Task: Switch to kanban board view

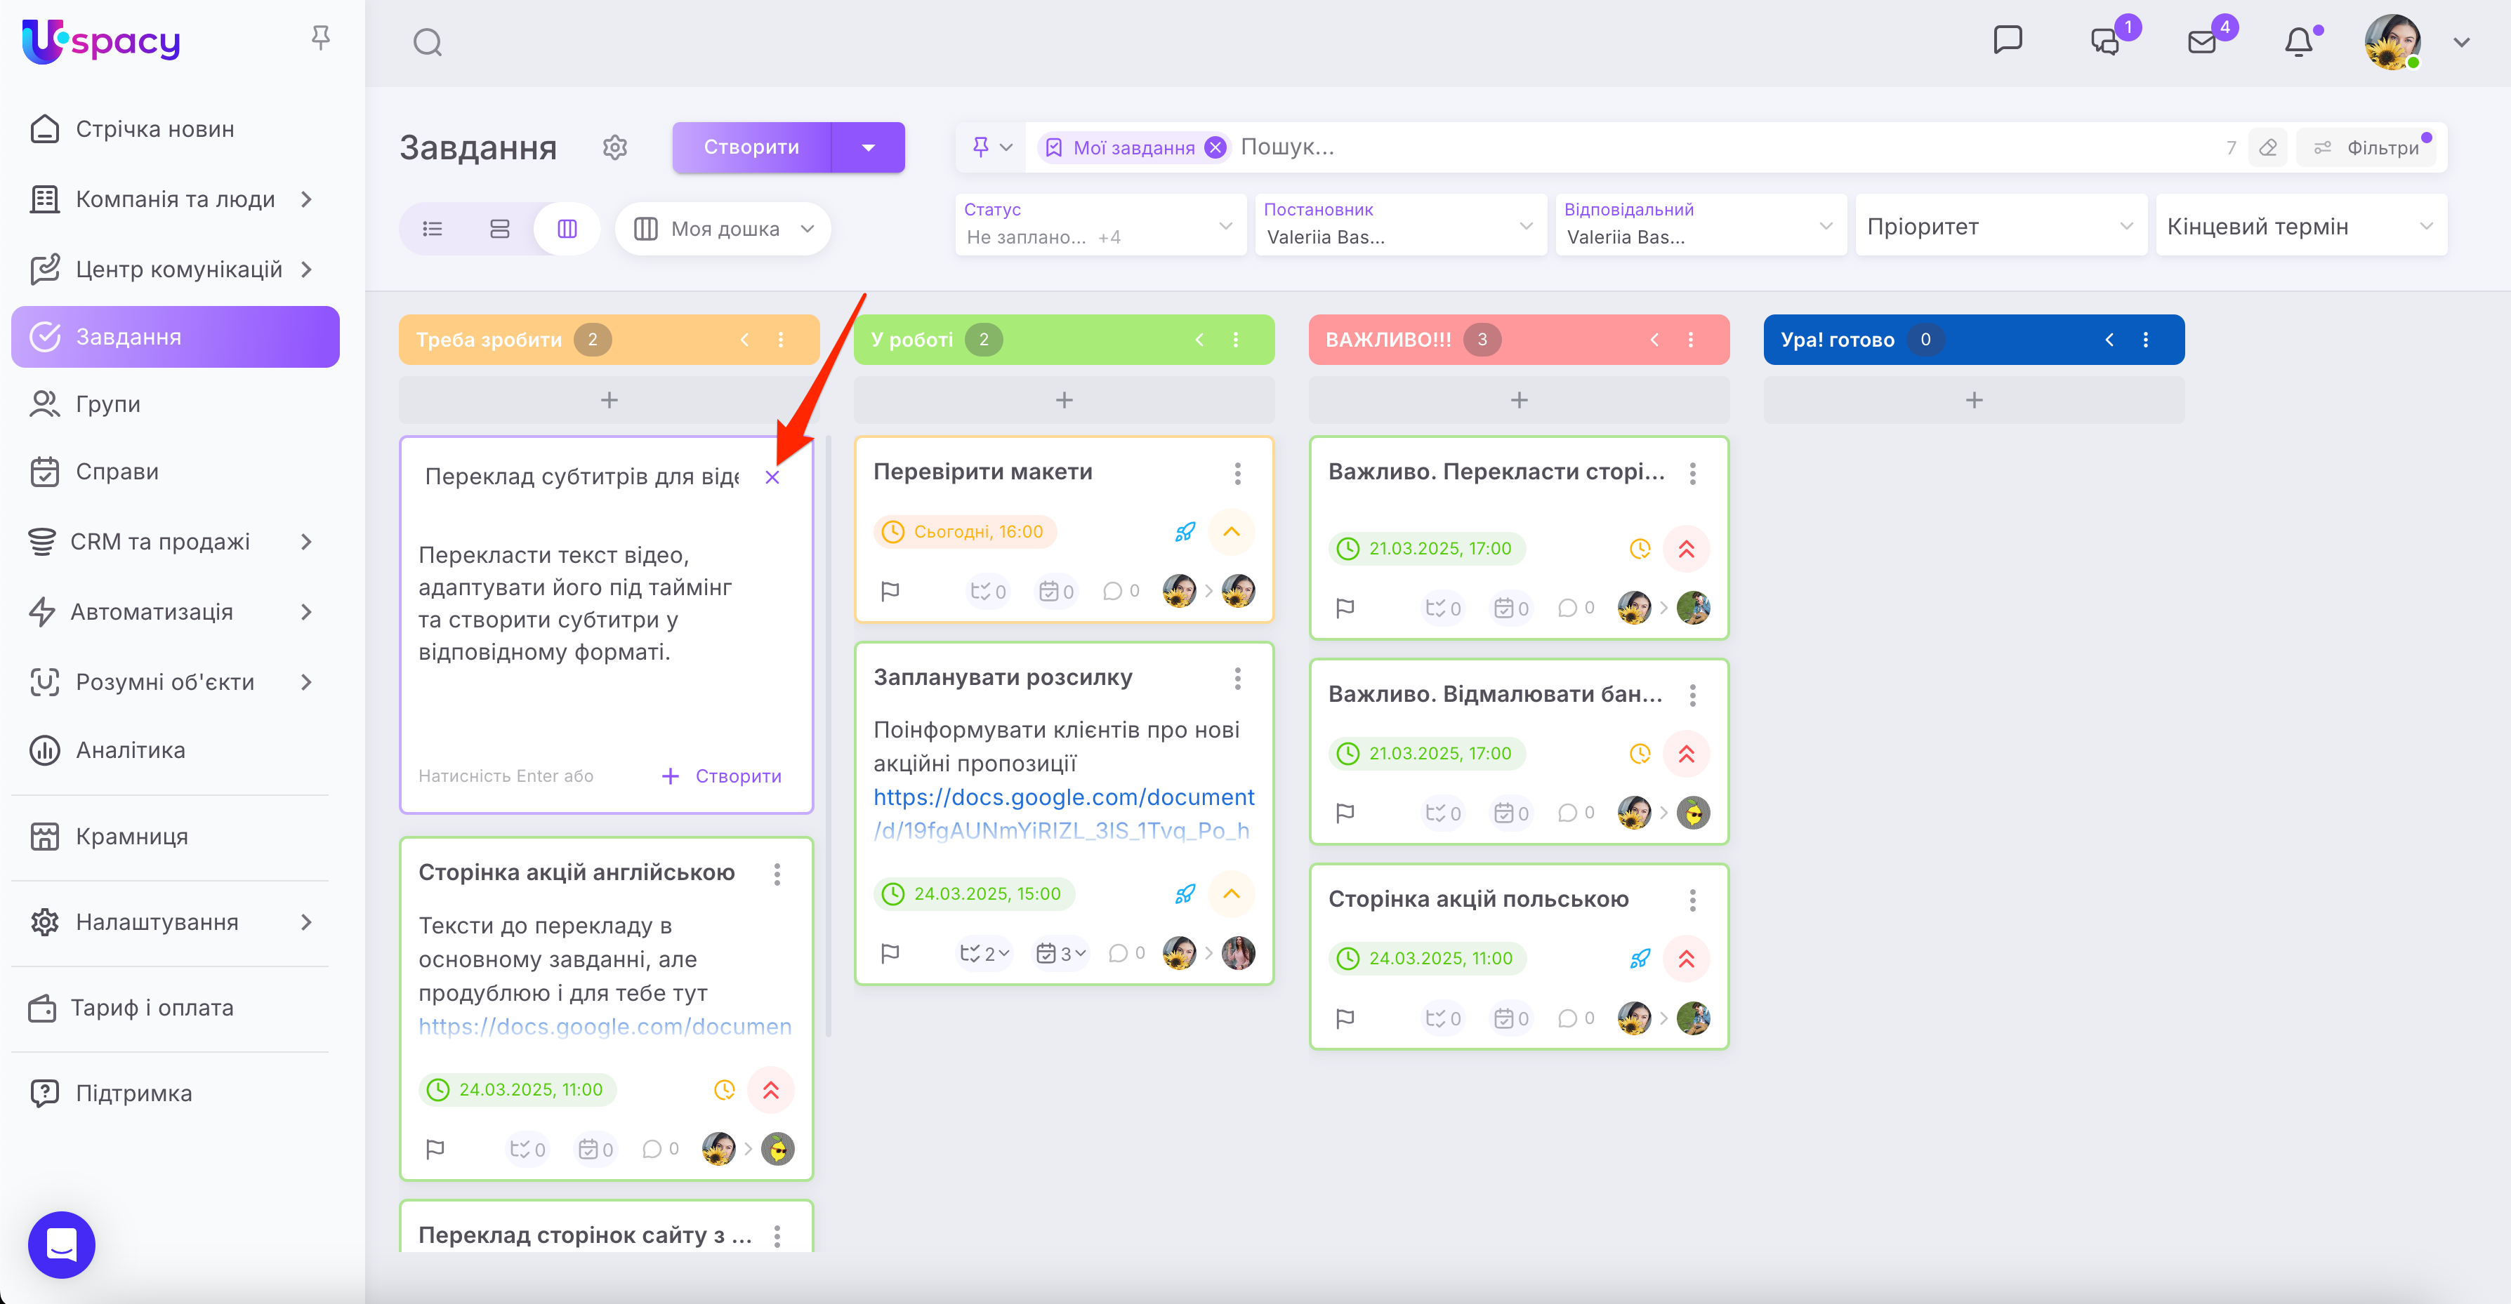Action: [567, 229]
